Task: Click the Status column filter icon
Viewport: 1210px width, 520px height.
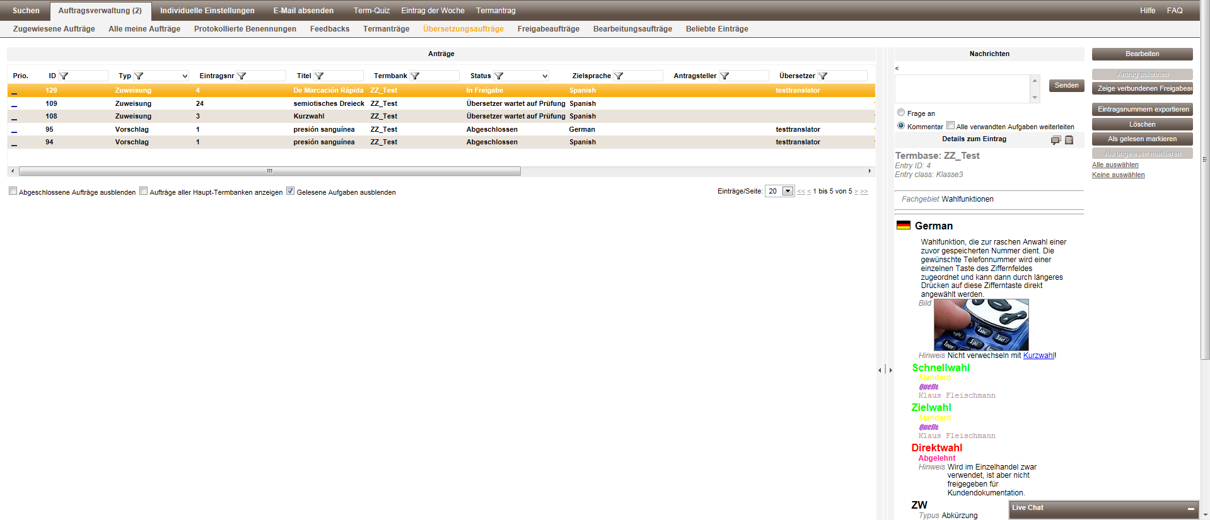Action: tap(499, 76)
